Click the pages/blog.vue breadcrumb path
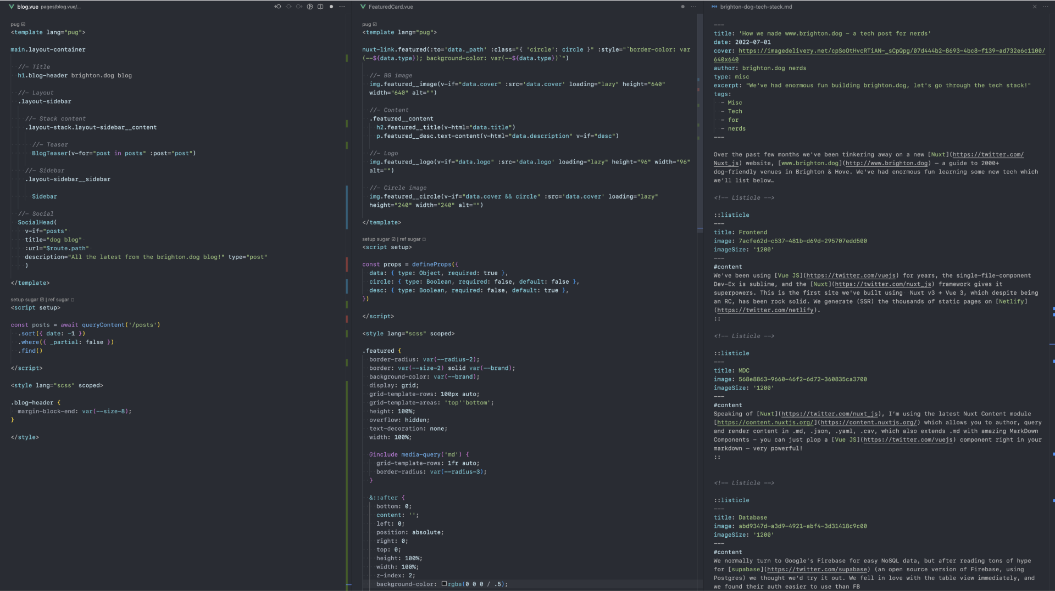The height and width of the screenshot is (591, 1055). (x=60, y=7)
